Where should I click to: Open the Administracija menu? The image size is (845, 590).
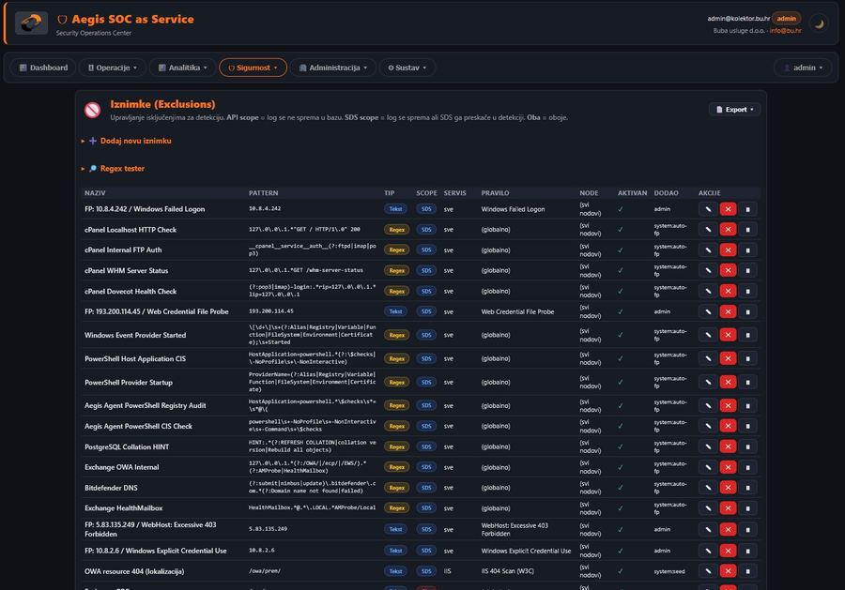point(332,68)
